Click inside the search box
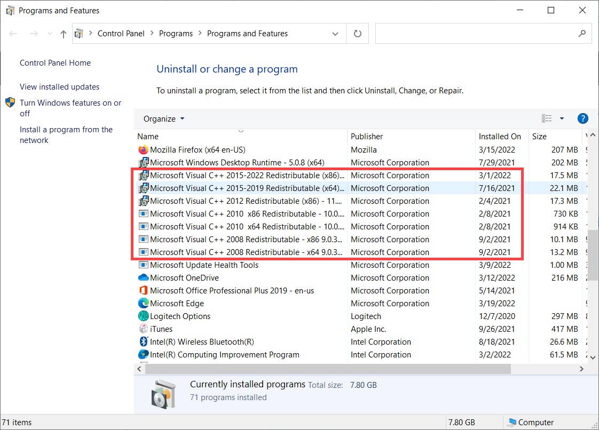This screenshot has width=599, height=430. [x=480, y=33]
